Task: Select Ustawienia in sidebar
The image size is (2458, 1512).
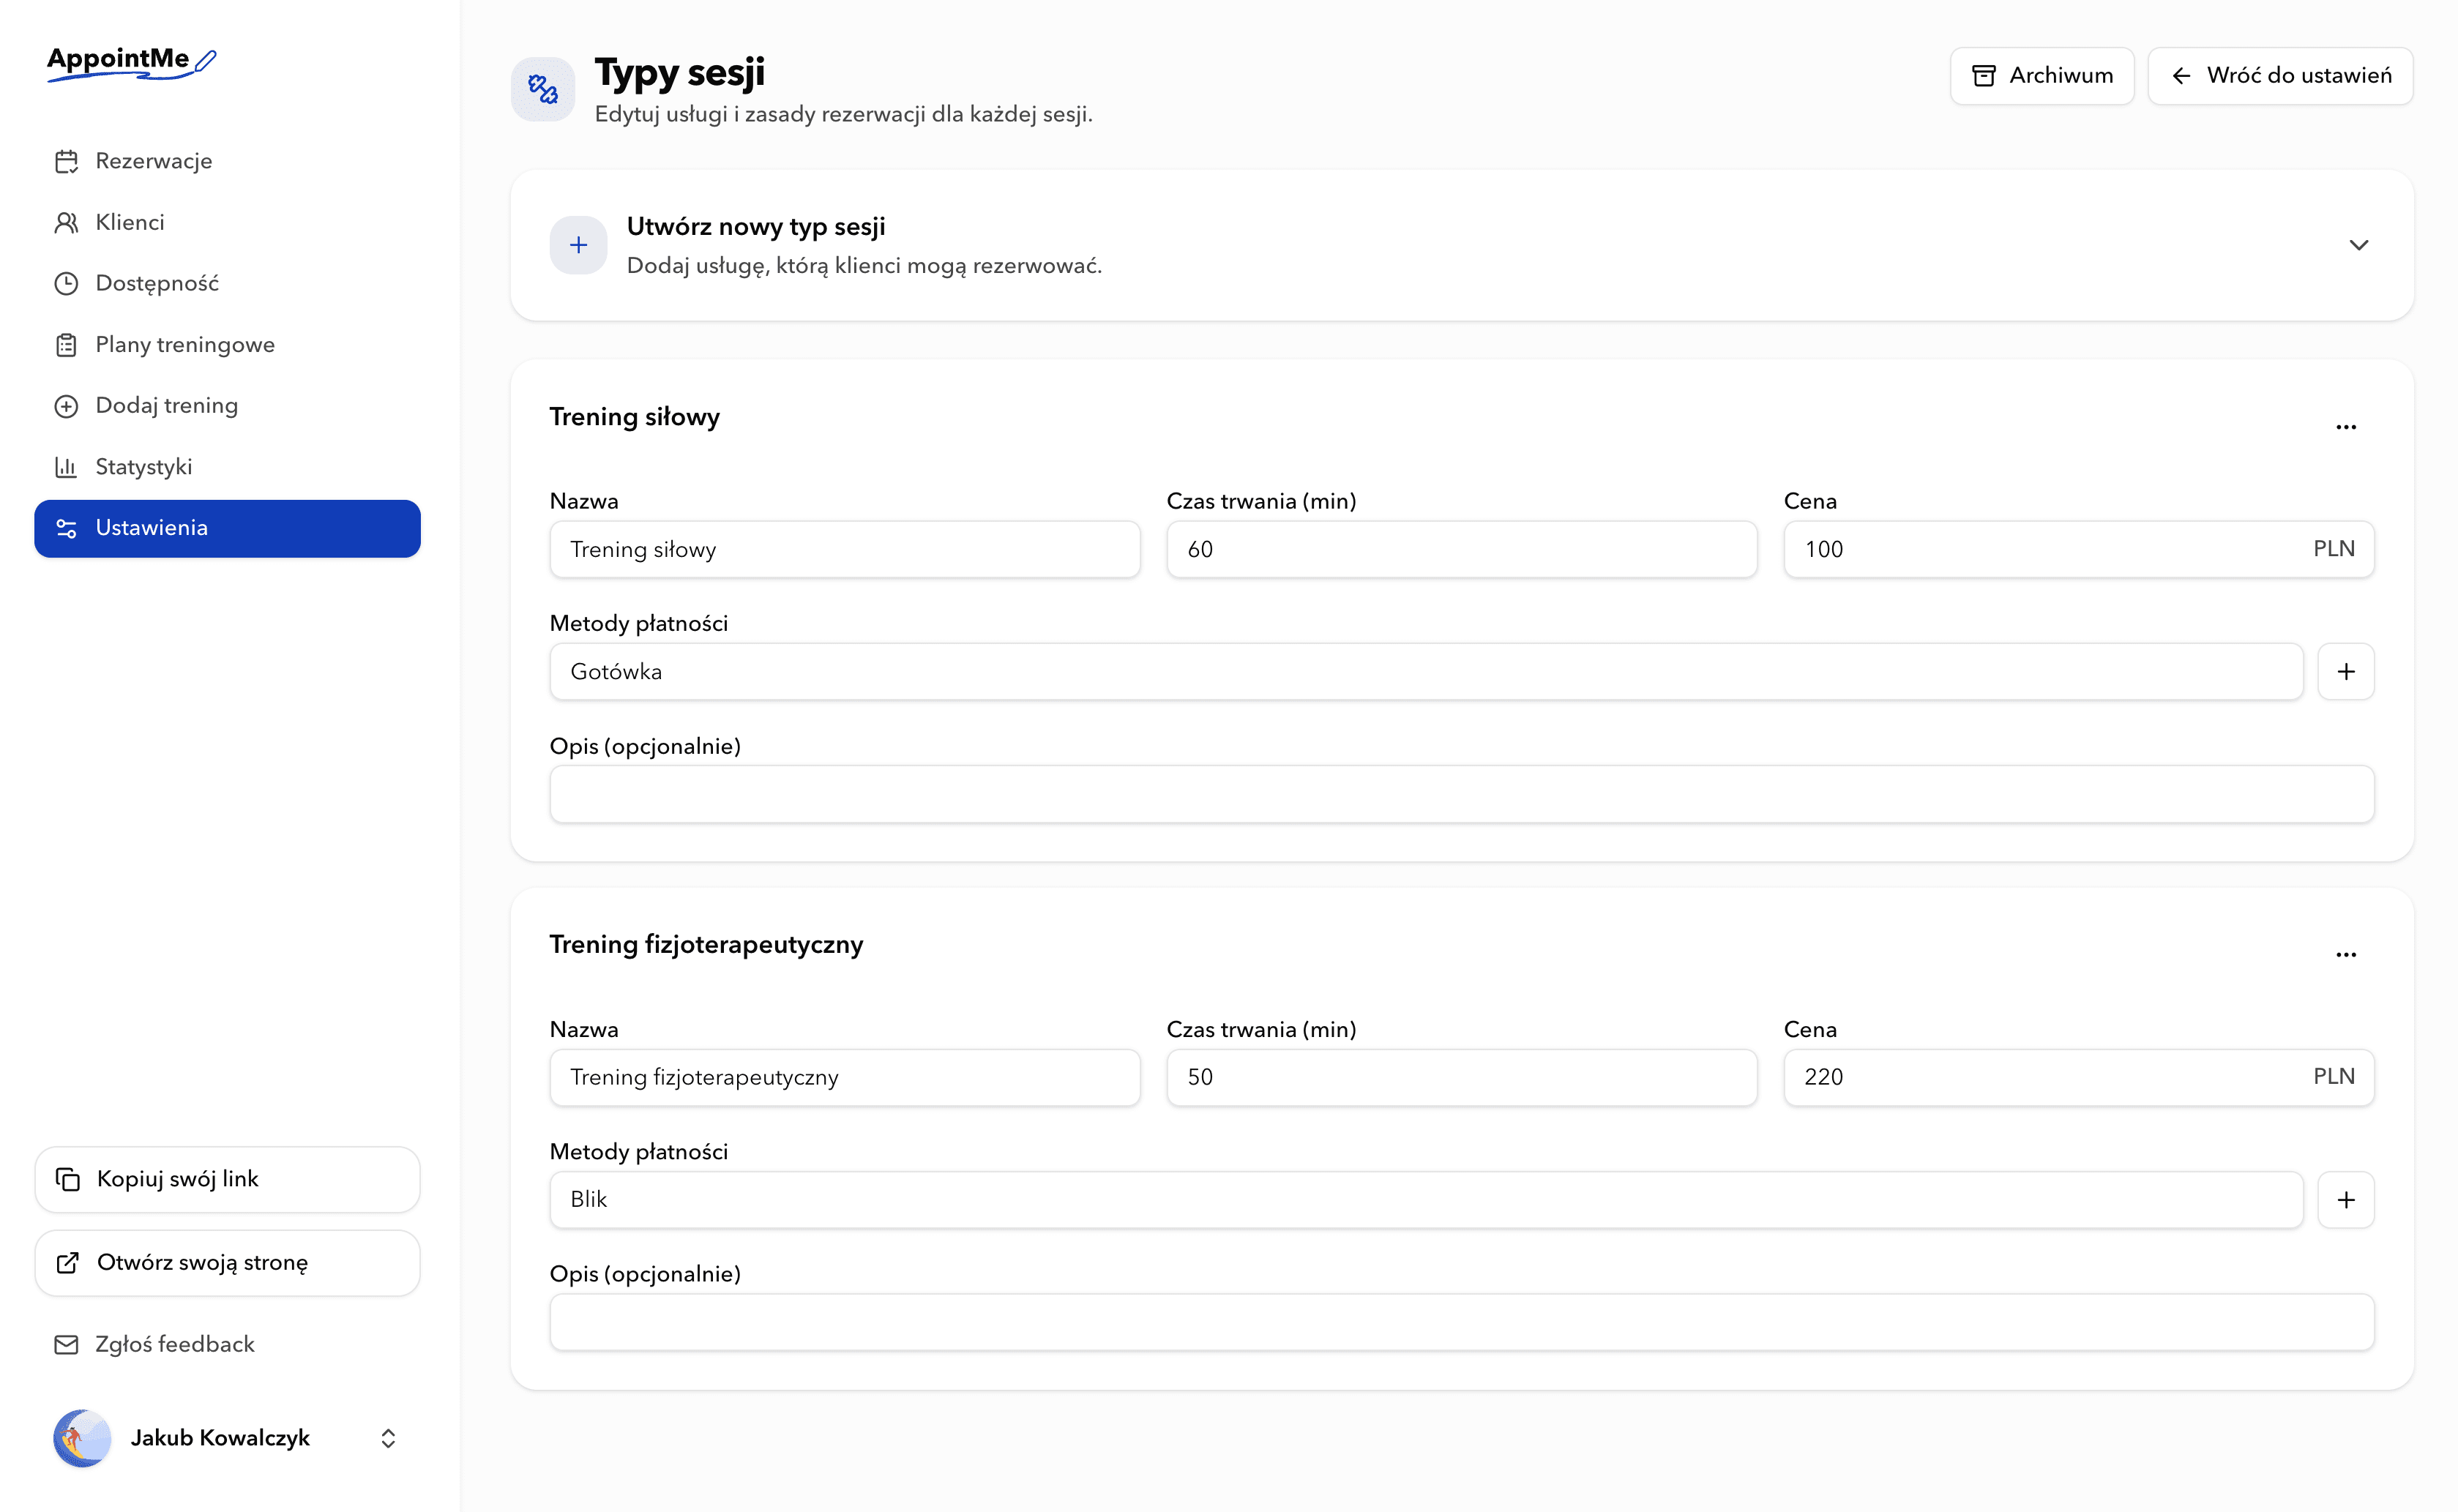Action: click(227, 528)
